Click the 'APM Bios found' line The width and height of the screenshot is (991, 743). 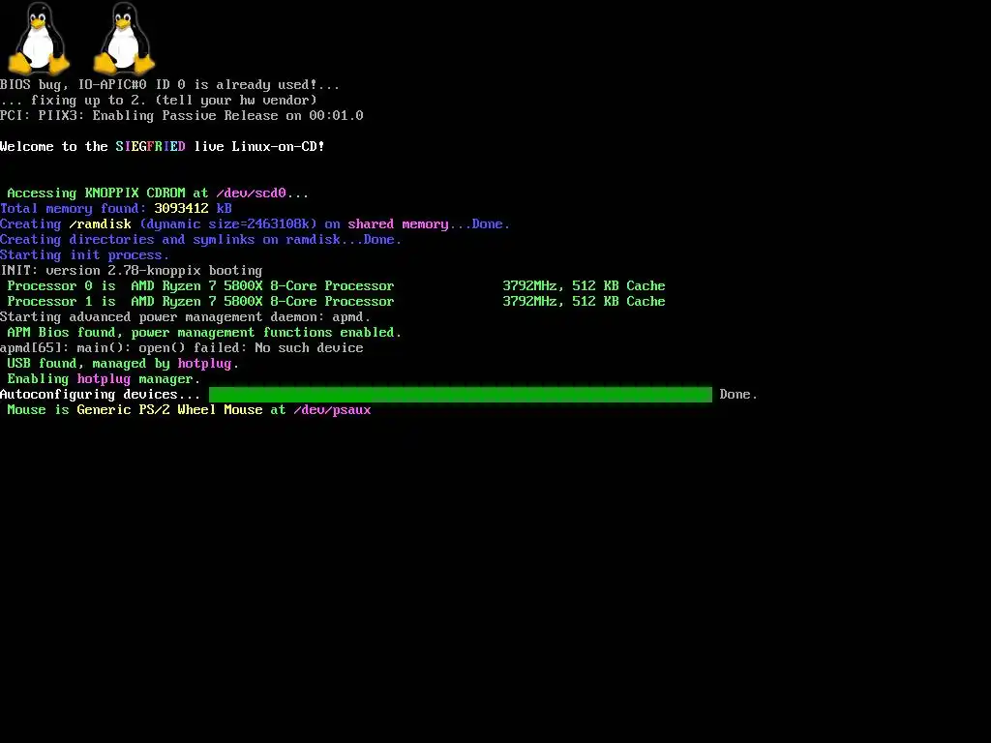tap(204, 333)
